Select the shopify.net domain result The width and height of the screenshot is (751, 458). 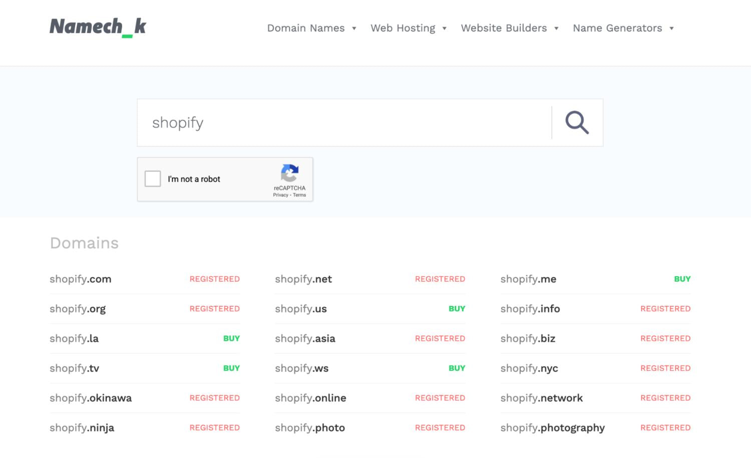[x=303, y=279]
